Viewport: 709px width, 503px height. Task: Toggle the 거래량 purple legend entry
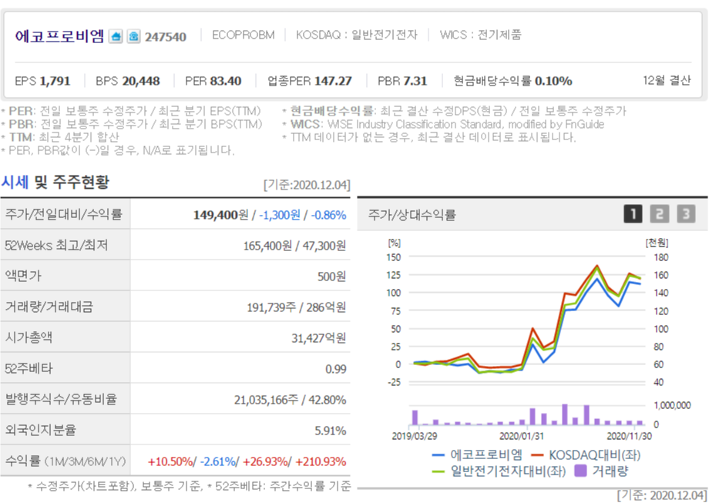click(601, 471)
